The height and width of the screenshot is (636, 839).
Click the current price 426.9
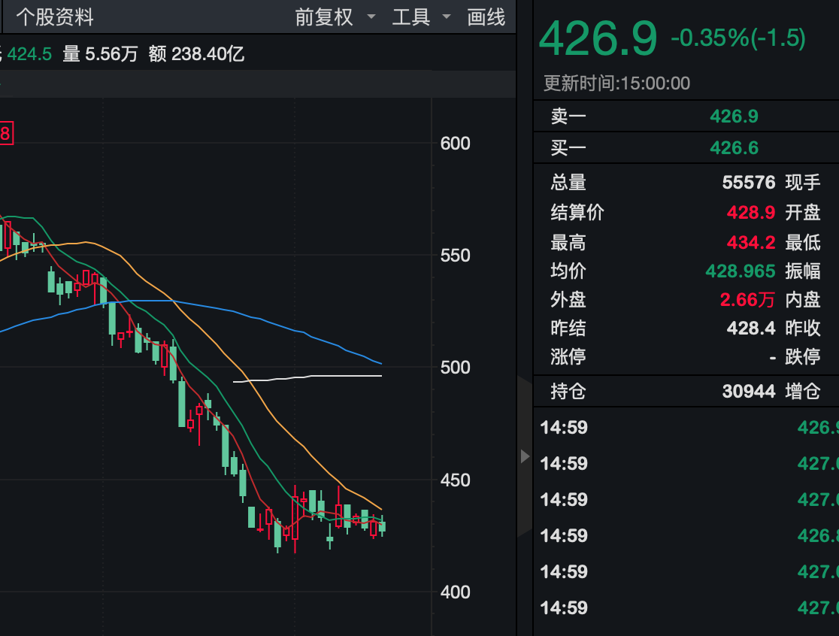(x=598, y=38)
